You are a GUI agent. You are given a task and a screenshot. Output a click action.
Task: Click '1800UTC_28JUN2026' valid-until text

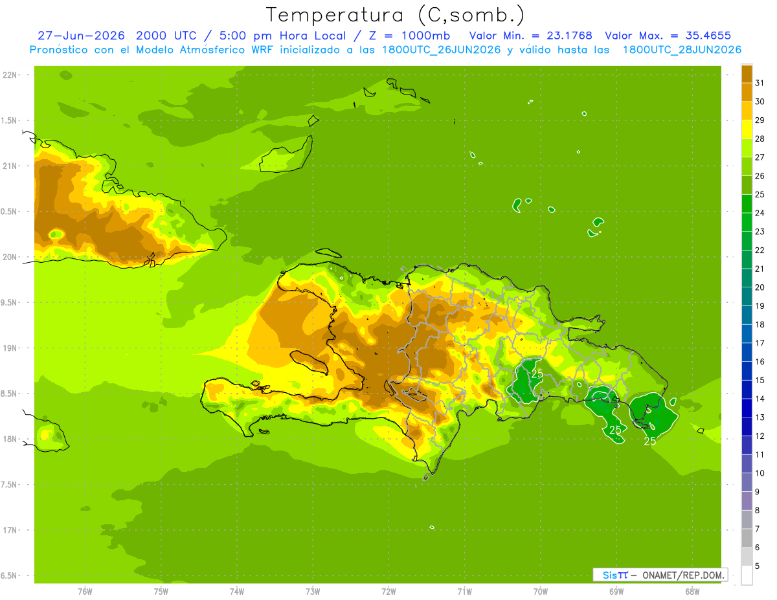tap(682, 50)
